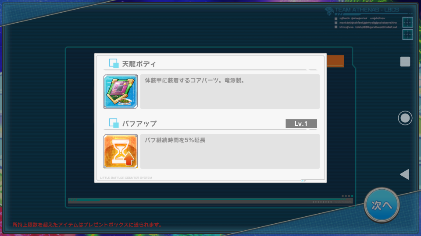This screenshot has width=421, height=236.
Task: Click the Android back triangle button
Action: coord(405,174)
